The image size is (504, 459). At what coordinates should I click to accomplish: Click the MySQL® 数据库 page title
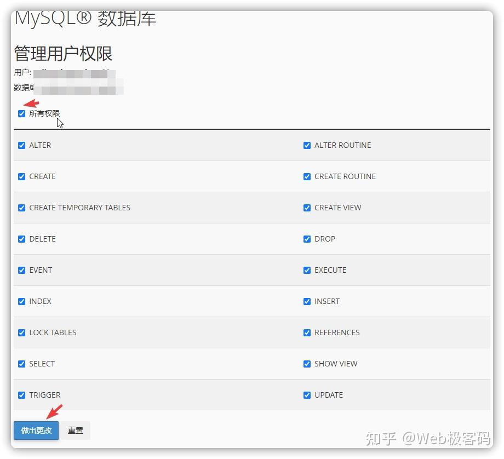(x=85, y=19)
